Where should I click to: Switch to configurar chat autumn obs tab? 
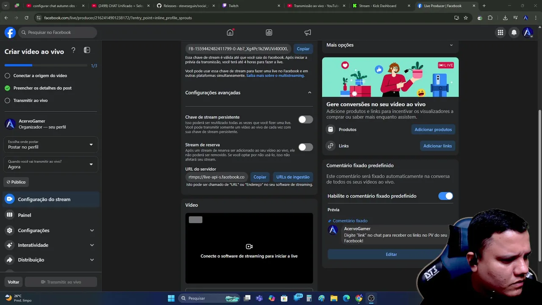click(55, 6)
